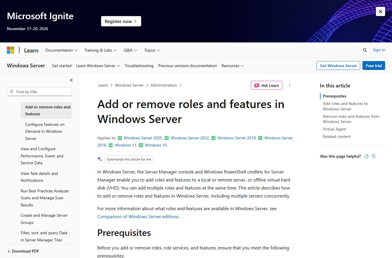Open the Windows Server 2019 link
392x258 pixels.
[x=237, y=138]
